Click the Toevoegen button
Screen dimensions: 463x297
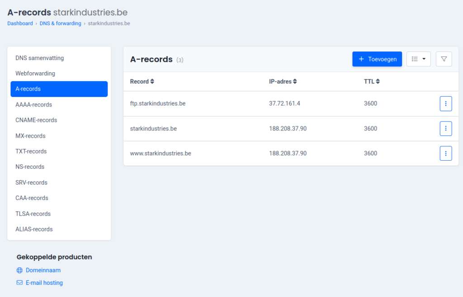pos(377,59)
